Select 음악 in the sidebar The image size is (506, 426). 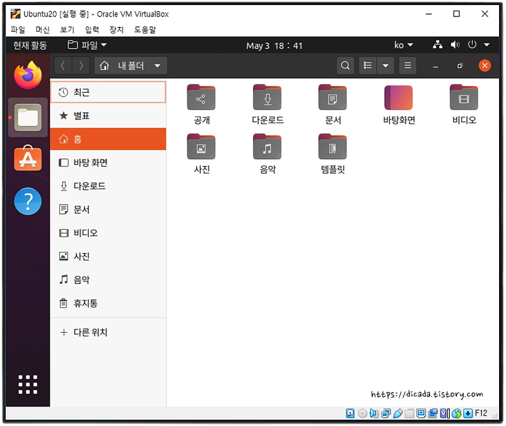pos(108,280)
